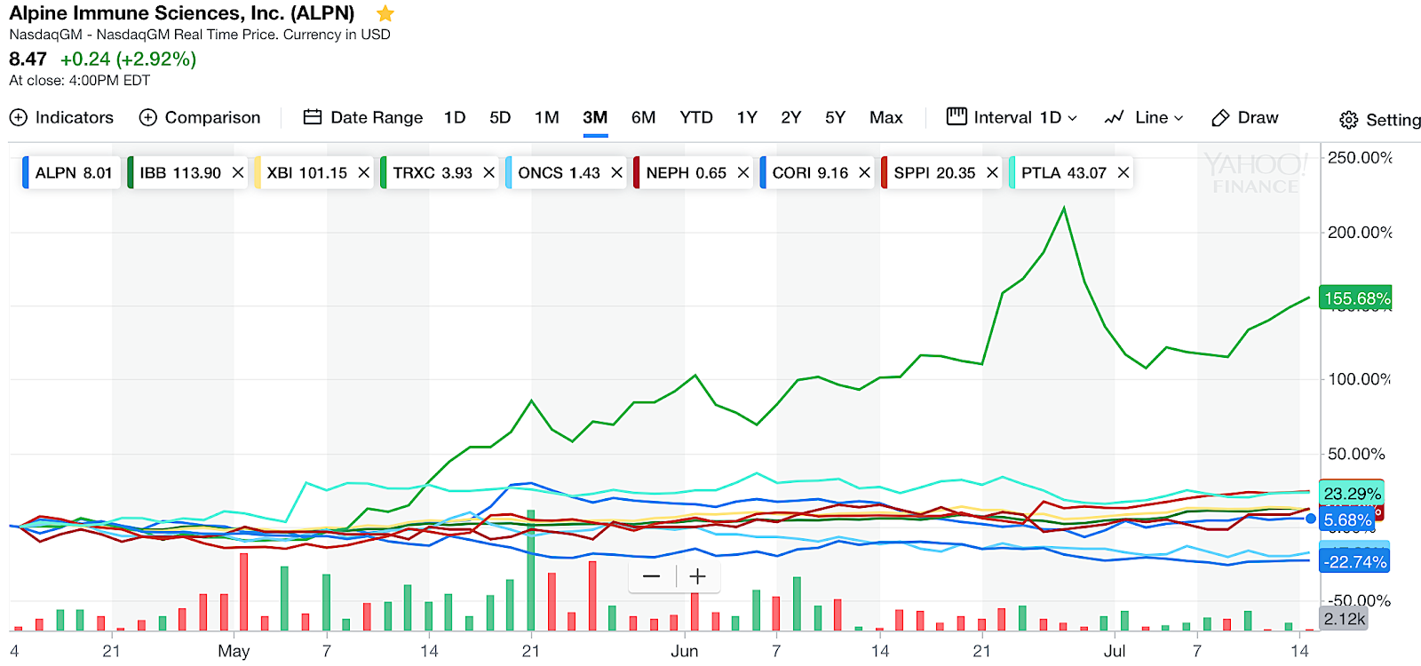Activate the Draw pencil tool

click(1245, 117)
